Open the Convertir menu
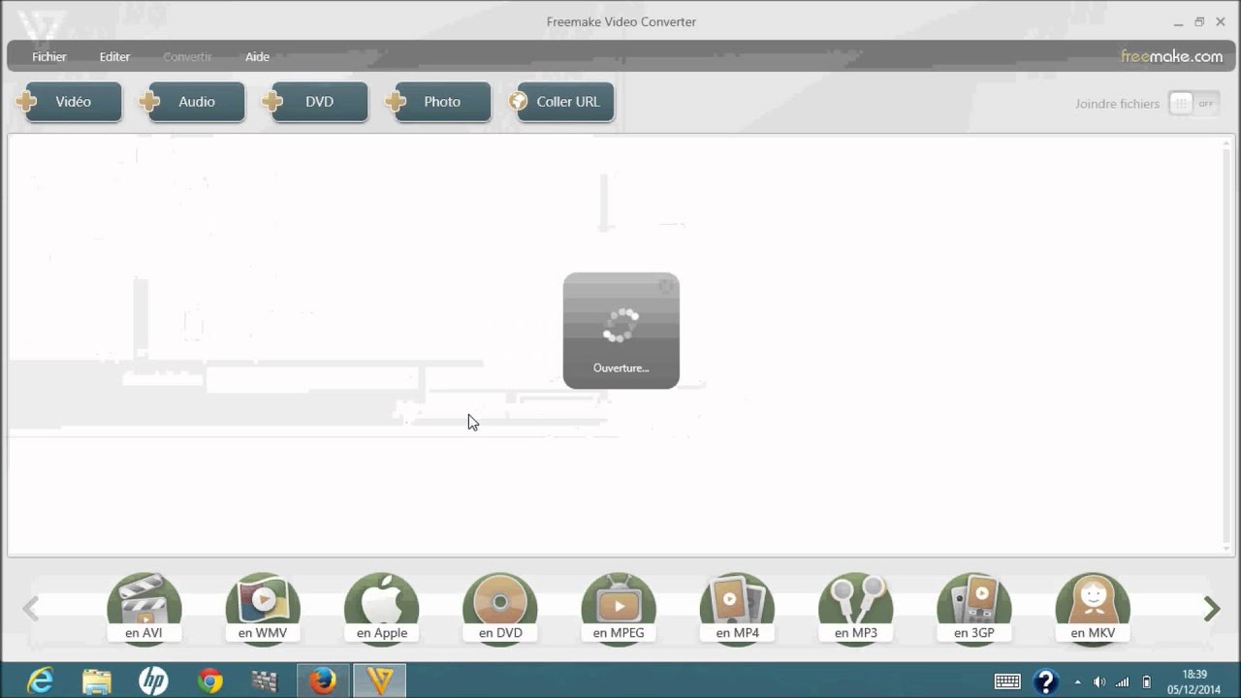Image resolution: width=1241 pixels, height=698 pixels. pyautogui.click(x=187, y=57)
